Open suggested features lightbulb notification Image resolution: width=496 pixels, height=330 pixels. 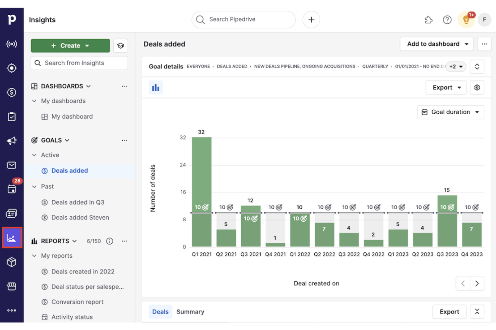coord(466,19)
